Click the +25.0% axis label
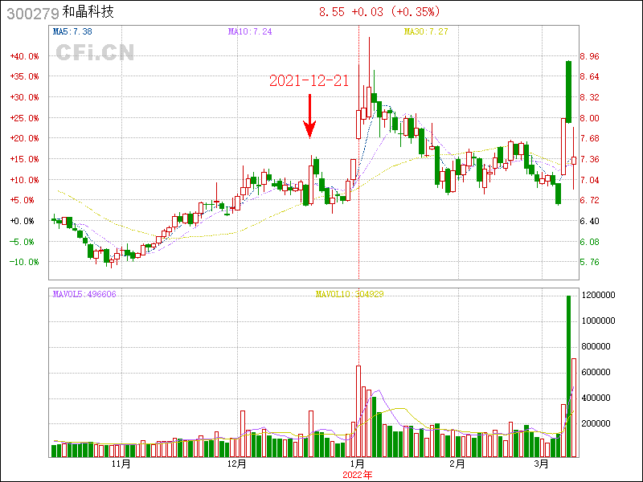This screenshot has width=643, height=482. click(x=25, y=118)
